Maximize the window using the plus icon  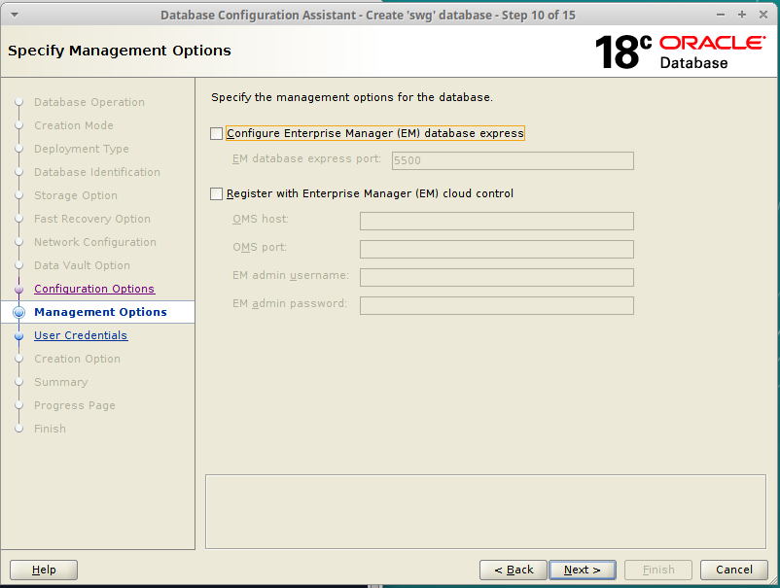tap(742, 15)
